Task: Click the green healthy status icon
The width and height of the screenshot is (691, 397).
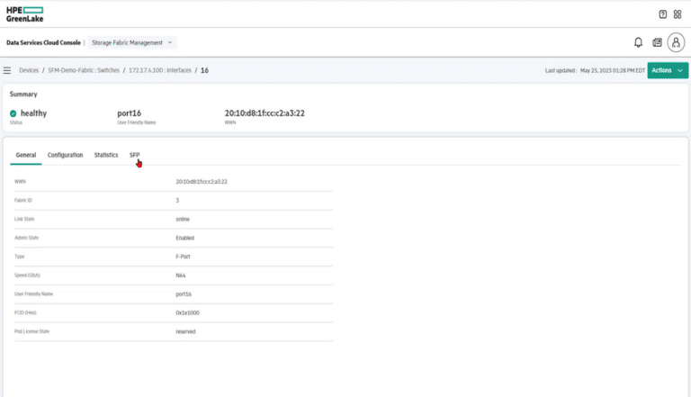Action: pyautogui.click(x=13, y=113)
